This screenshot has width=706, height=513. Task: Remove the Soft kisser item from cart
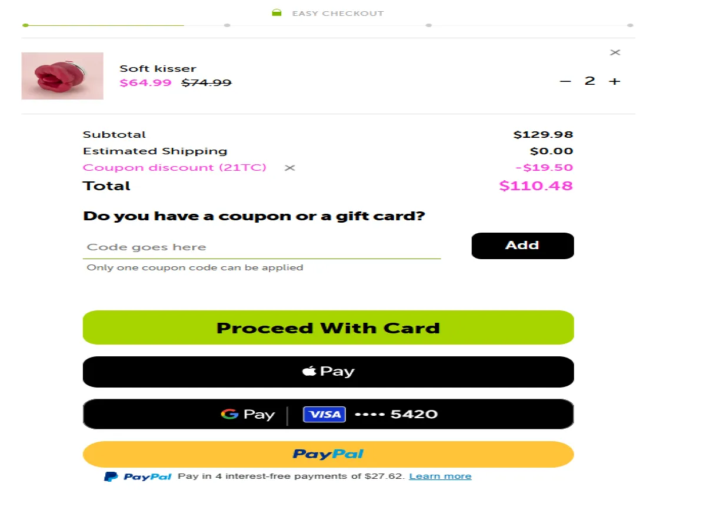(615, 52)
